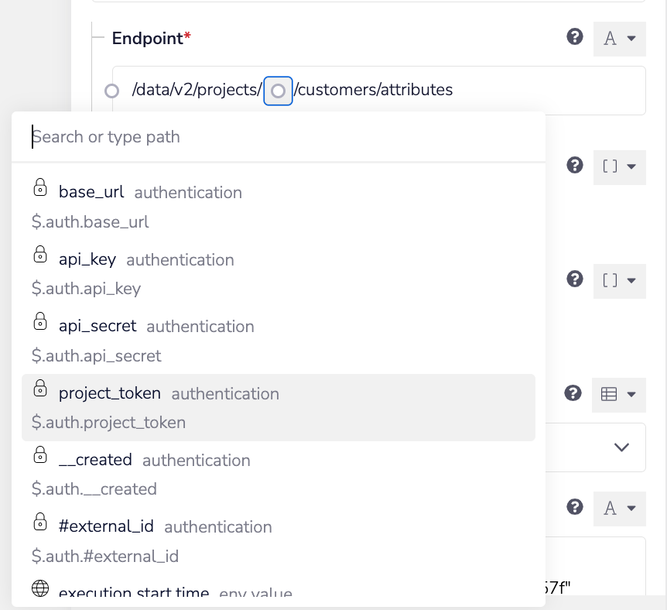Viewport: 667px width, 610px height.
Task: Click the globe icon beside execution start time
Action: 40,588
